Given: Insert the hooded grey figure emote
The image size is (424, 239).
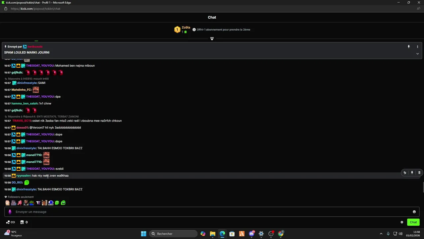Looking at the screenshot, I should point(14,202).
